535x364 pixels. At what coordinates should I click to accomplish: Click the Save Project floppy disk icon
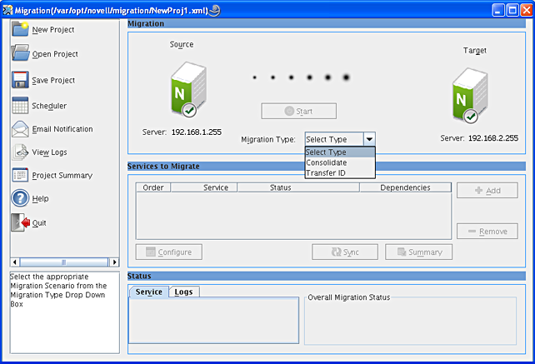point(20,79)
